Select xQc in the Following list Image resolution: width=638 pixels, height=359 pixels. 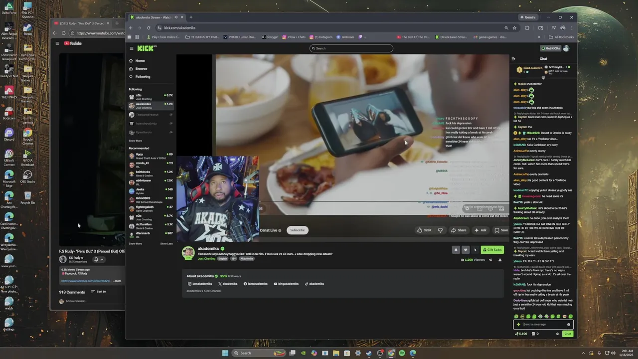(x=151, y=96)
